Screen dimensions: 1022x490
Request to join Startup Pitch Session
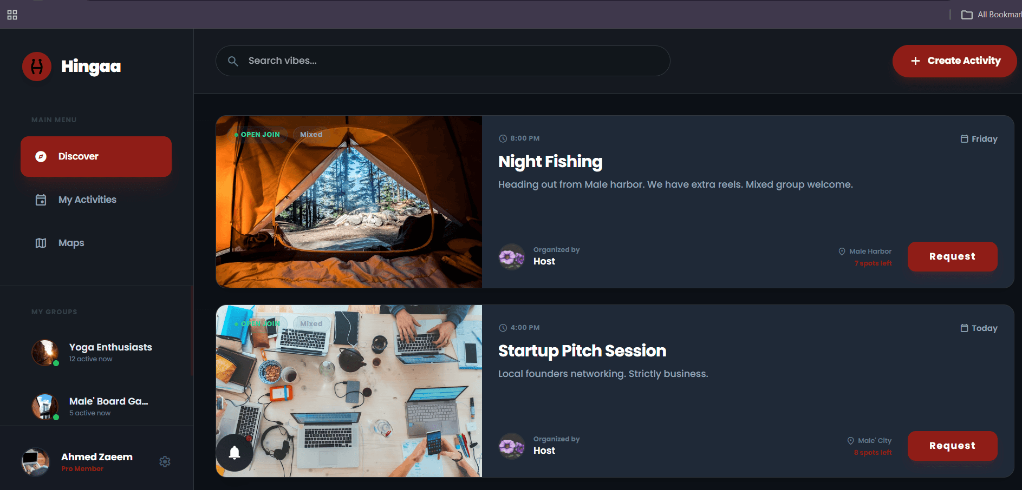952,446
